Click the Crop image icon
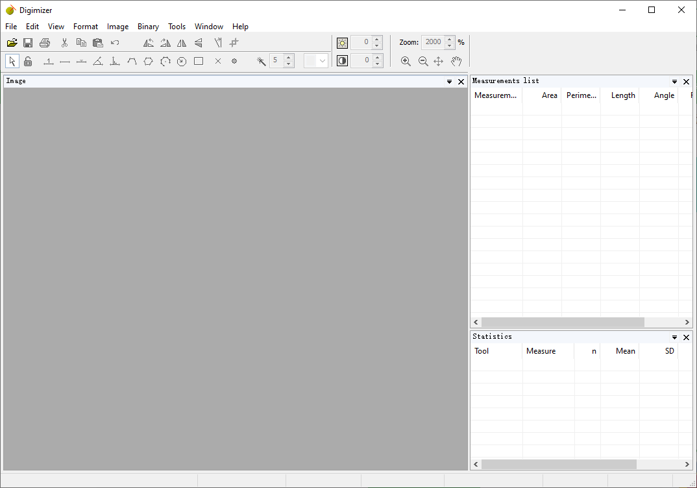Screen dimensions: 697x488 (x=234, y=43)
